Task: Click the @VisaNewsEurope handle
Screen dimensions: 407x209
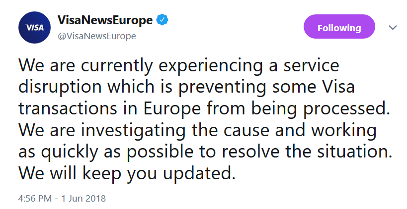Action: pyautogui.click(x=97, y=36)
